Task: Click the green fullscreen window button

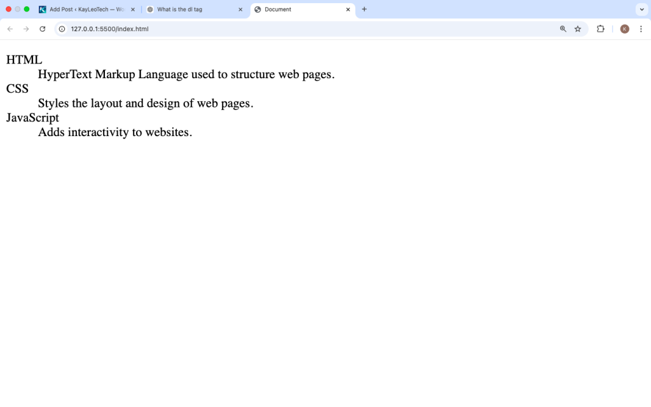Action: [x=27, y=10]
